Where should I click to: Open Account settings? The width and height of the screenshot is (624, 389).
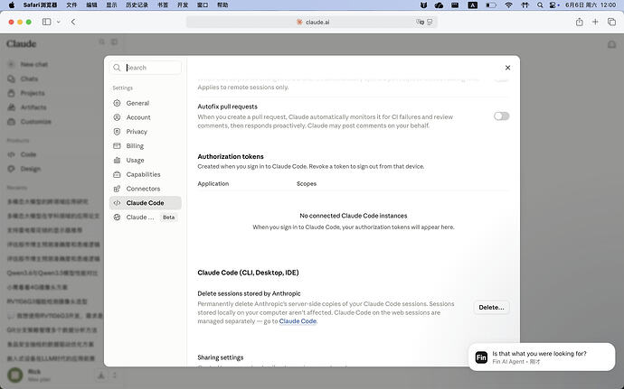(x=146, y=117)
